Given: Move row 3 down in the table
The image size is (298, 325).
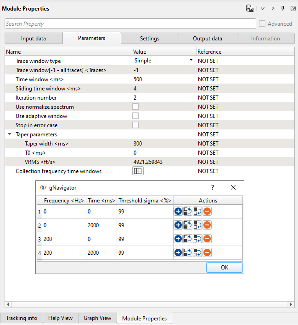Looking at the screenshot, I should click(197, 239).
